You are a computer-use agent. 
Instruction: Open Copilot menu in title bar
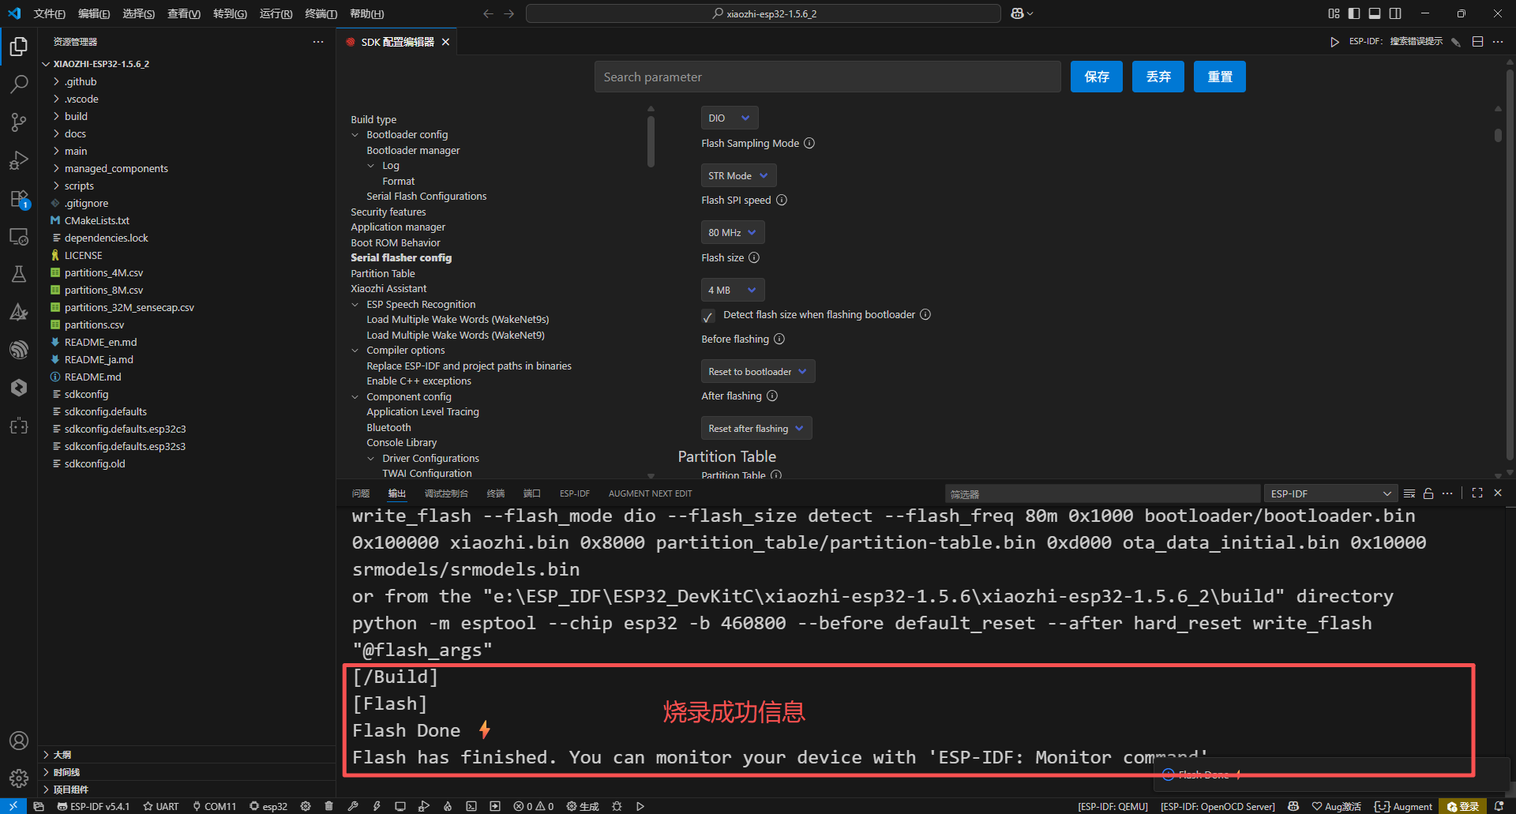pyautogui.click(x=1022, y=13)
